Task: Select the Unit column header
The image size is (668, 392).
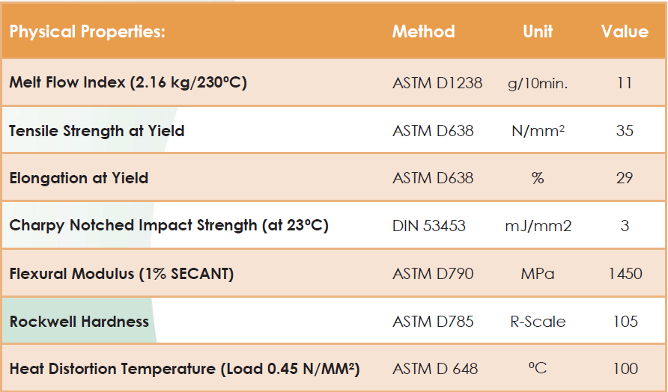Action: (538, 31)
